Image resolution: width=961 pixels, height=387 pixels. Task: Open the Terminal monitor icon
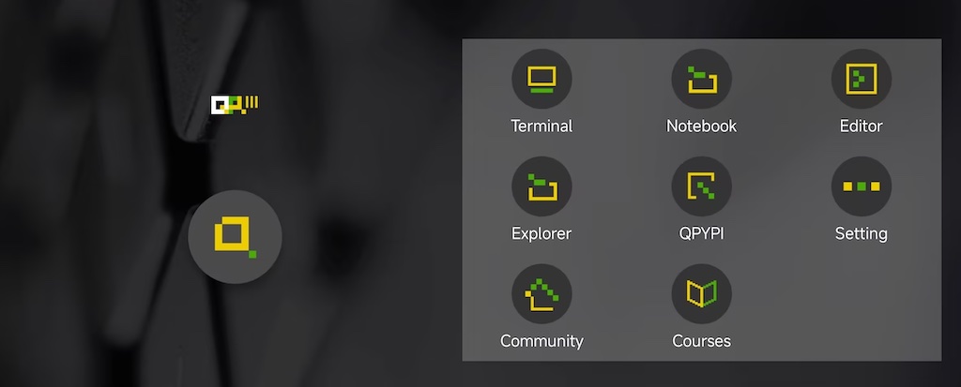point(542,79)
